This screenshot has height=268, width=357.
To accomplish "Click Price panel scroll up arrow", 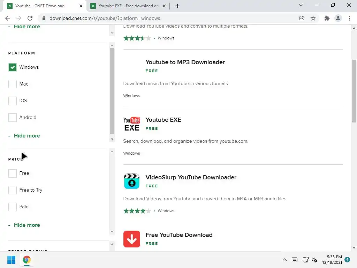I will click(112, 151).
